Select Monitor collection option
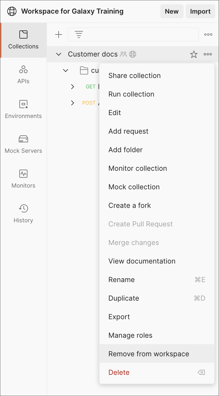 pyautogui.click(x=157, y=168)
